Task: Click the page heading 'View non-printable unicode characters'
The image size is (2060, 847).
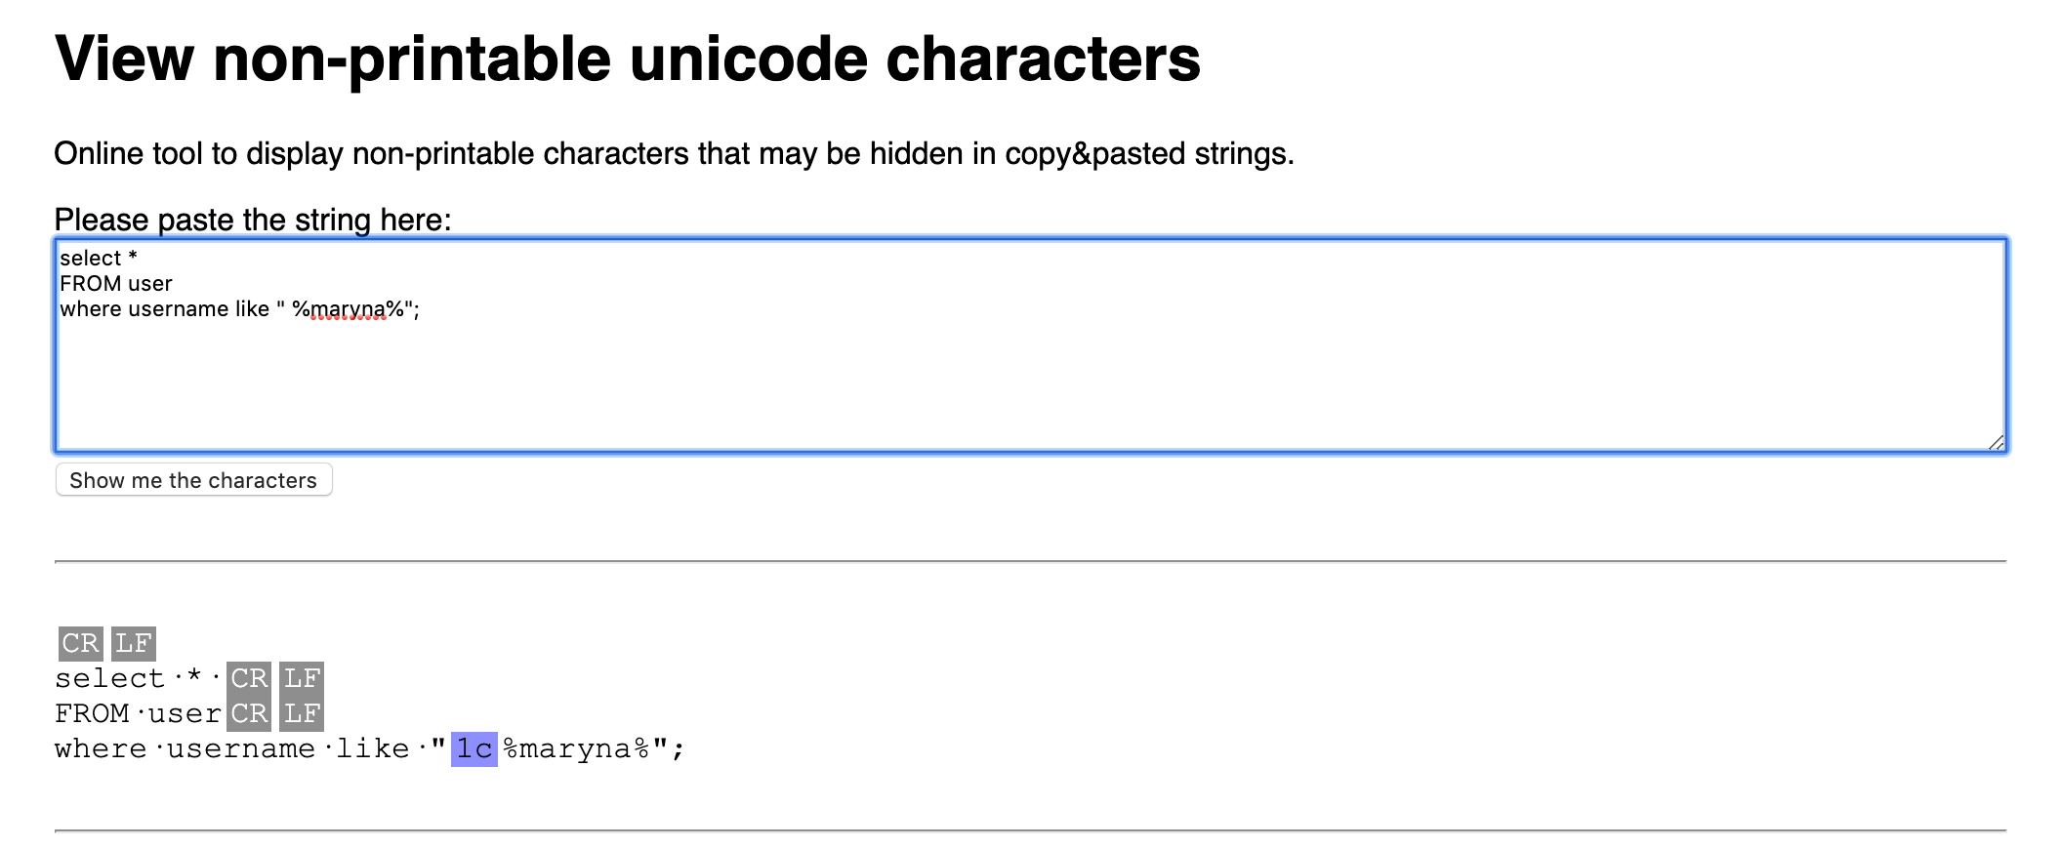Action: pyautogui.click(x=630, y=60)
